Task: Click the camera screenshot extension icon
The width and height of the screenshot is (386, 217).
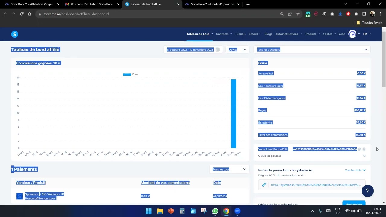Action: coord(332,14)
